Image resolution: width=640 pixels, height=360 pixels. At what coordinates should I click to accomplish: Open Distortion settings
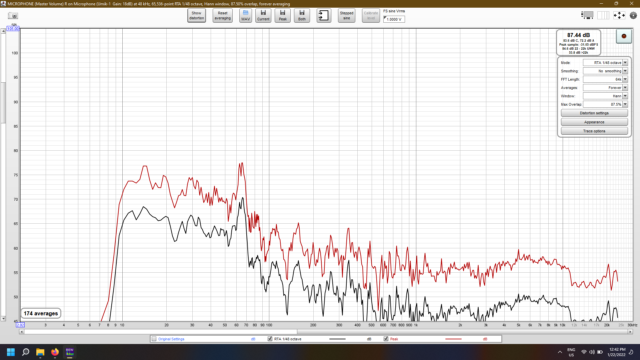(x=594, y=113)
